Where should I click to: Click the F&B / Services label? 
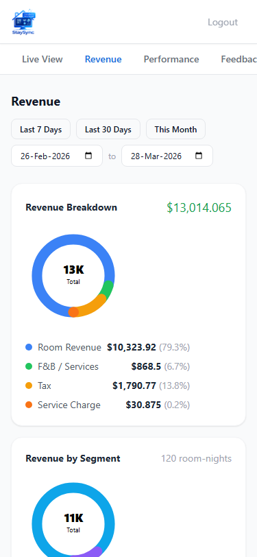pyautogui.click(x=68, y=366)
